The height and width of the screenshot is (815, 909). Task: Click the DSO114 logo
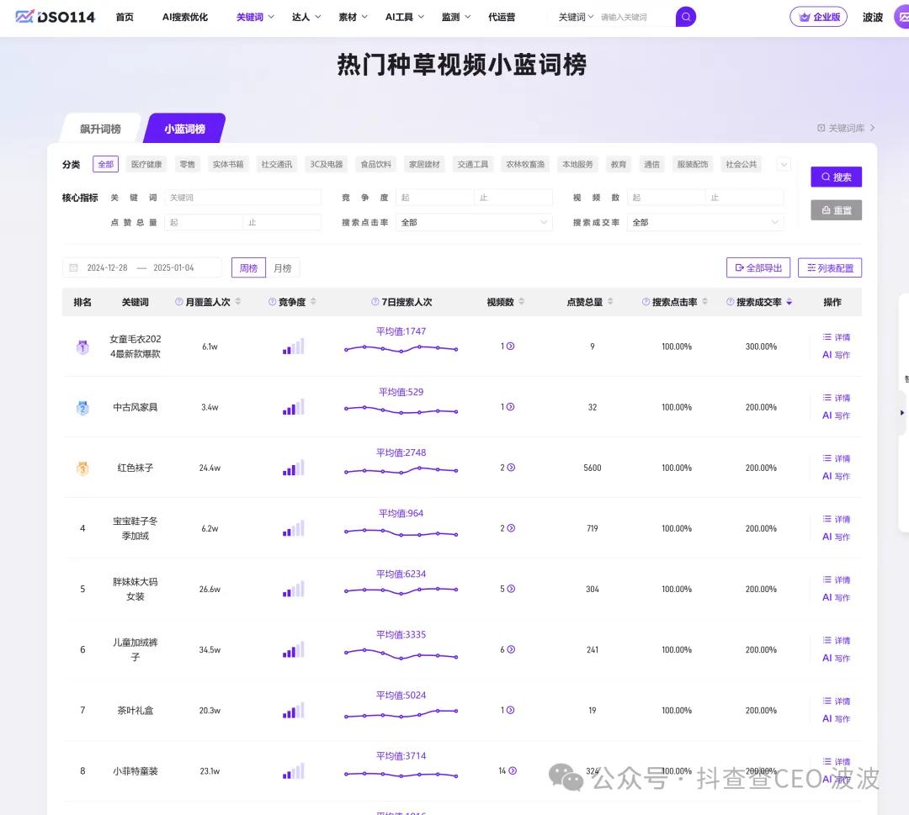[x=56, y=17]
